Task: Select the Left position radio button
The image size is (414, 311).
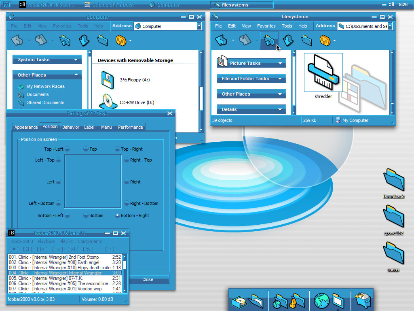Action: click(x=58, y=182)
